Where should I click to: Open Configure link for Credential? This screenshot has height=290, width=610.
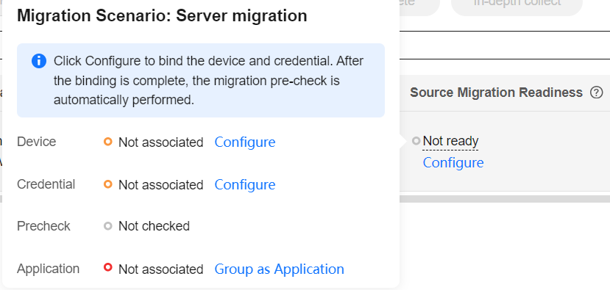[x=245, y=184]
